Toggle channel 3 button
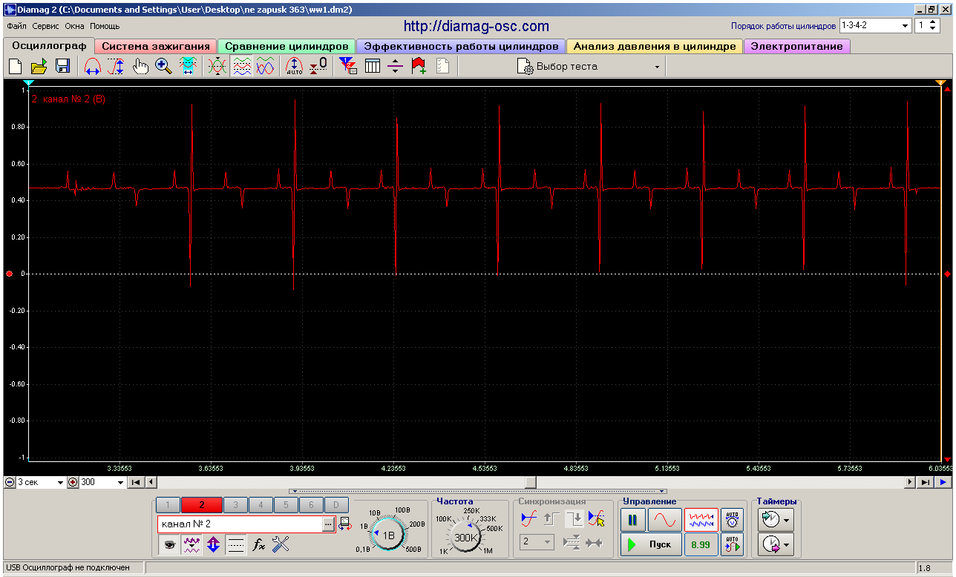Screen dimensions: 956x577 pos(235,505)
